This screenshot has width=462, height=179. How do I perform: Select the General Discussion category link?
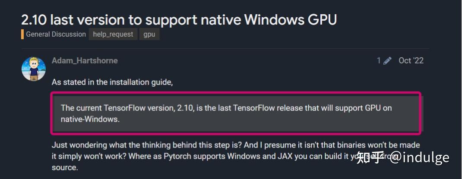[x=56, y=35]
